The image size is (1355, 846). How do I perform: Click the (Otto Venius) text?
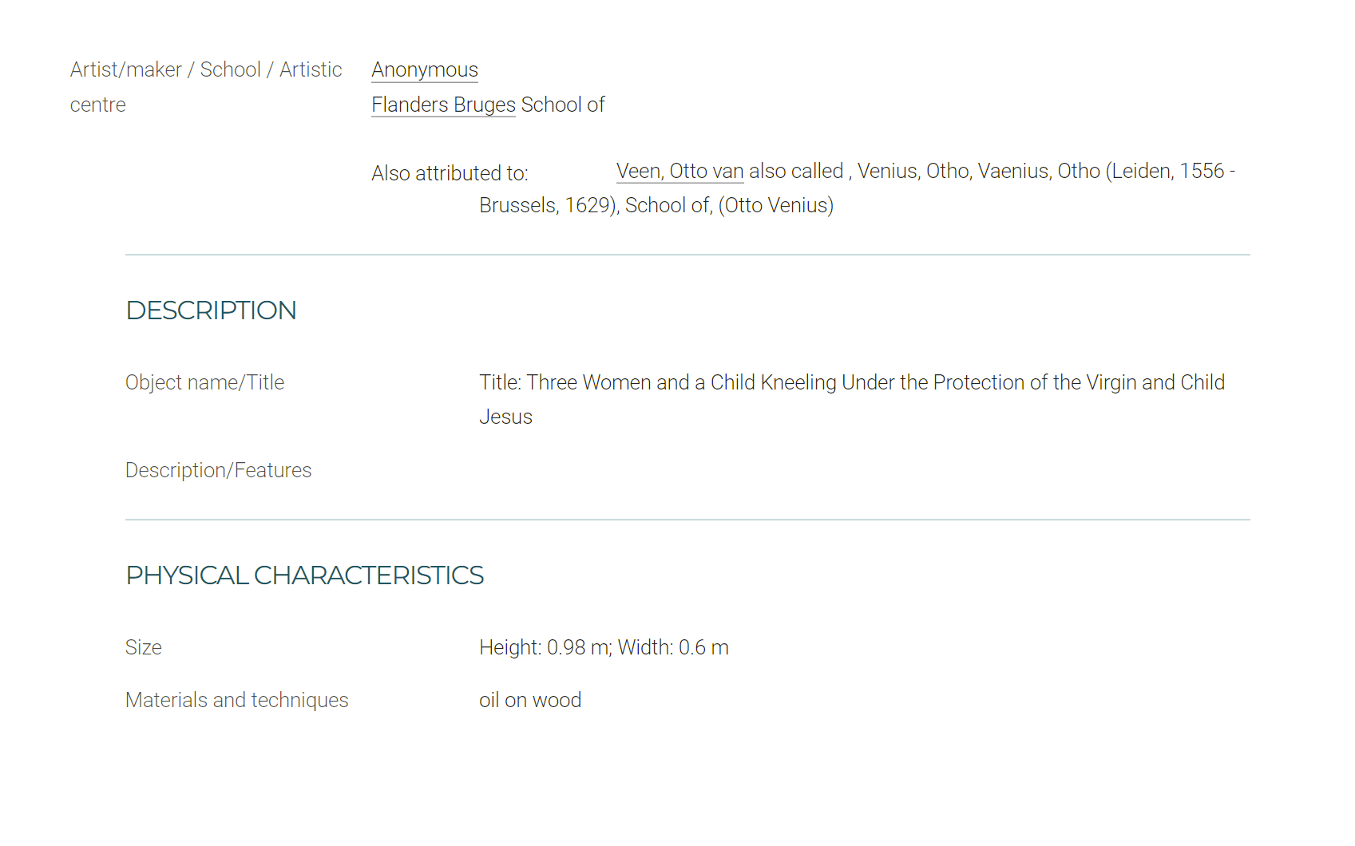776,206
